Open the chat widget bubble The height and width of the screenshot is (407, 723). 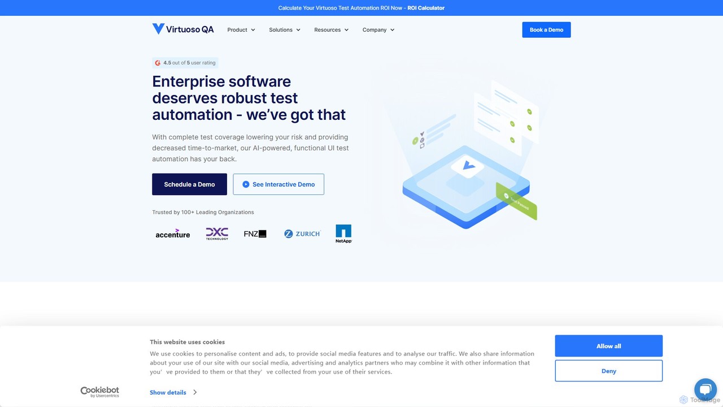(705, 389)
